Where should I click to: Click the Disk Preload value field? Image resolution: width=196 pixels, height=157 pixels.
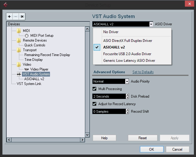tap(109, 96)
